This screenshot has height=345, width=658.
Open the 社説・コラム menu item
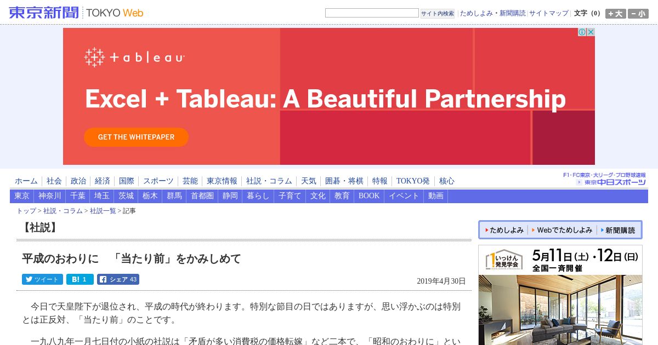269,181
